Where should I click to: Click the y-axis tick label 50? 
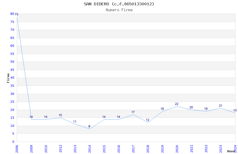click(x=12, y=62)
